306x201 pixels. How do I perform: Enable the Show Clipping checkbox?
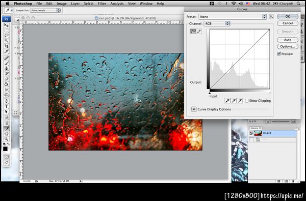coord(247,101)
